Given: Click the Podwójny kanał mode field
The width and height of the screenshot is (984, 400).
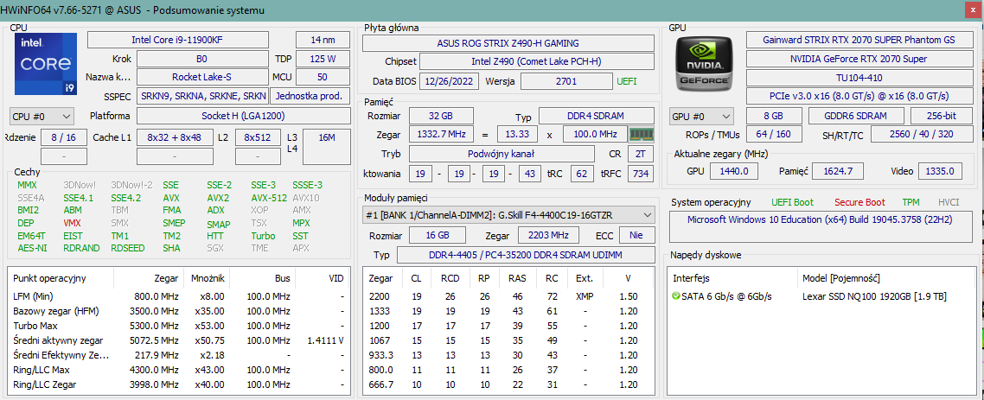Looking at the screenshot, I should pyautogui.click(x=502, y=155).
